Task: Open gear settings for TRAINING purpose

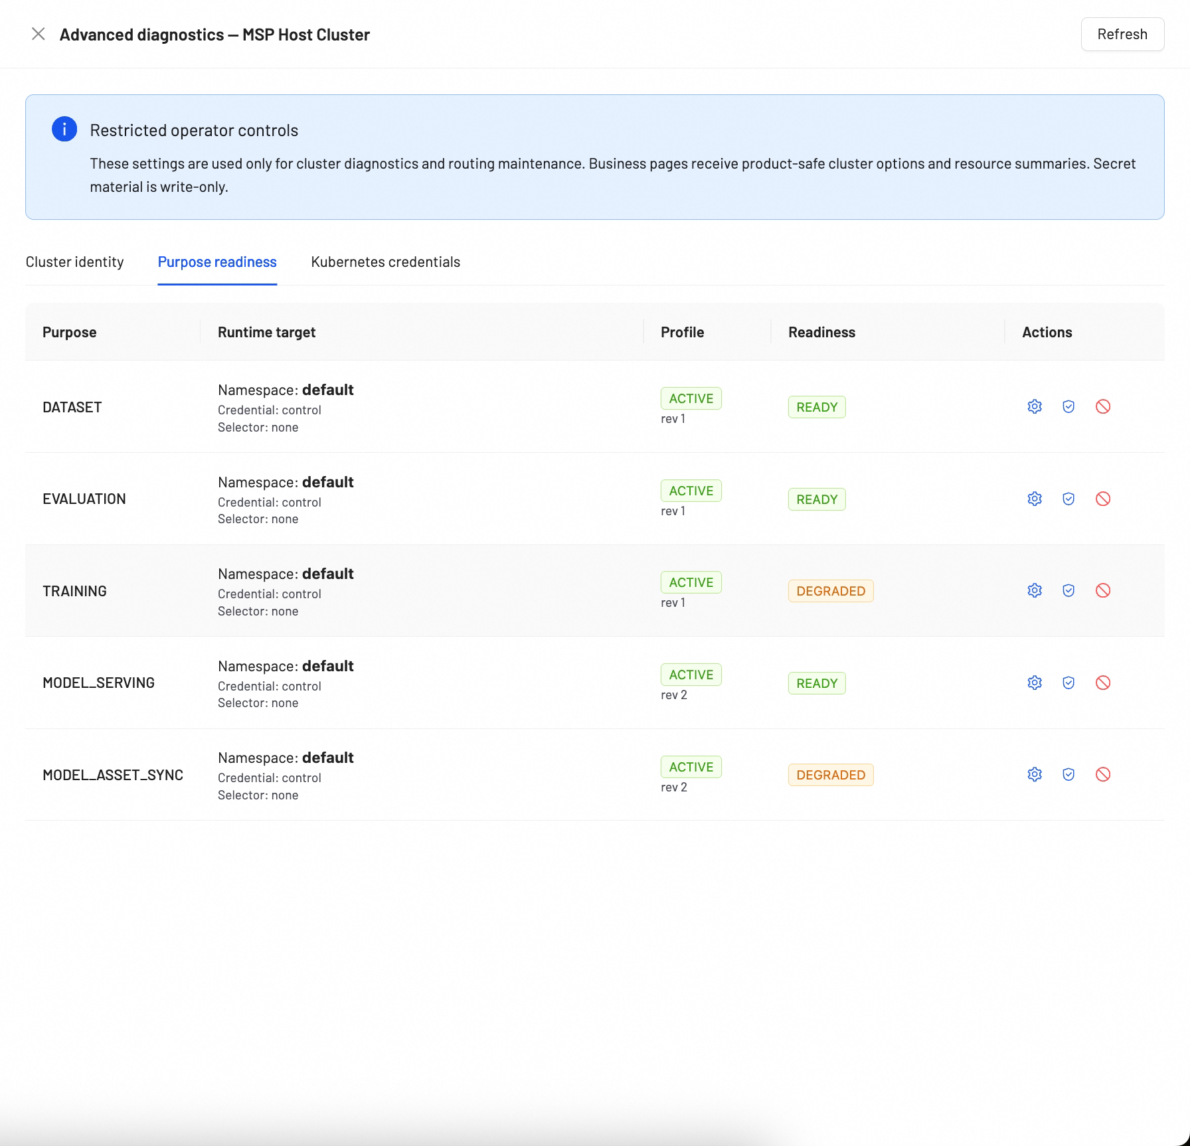Action: tap(1035, 590)
